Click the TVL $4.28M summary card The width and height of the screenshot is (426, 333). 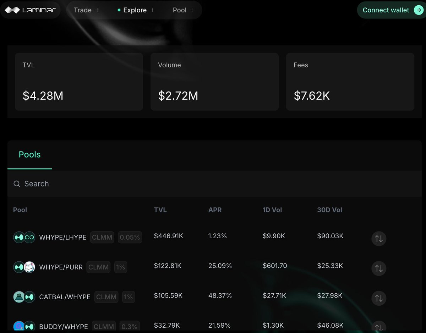pos(79,82)
